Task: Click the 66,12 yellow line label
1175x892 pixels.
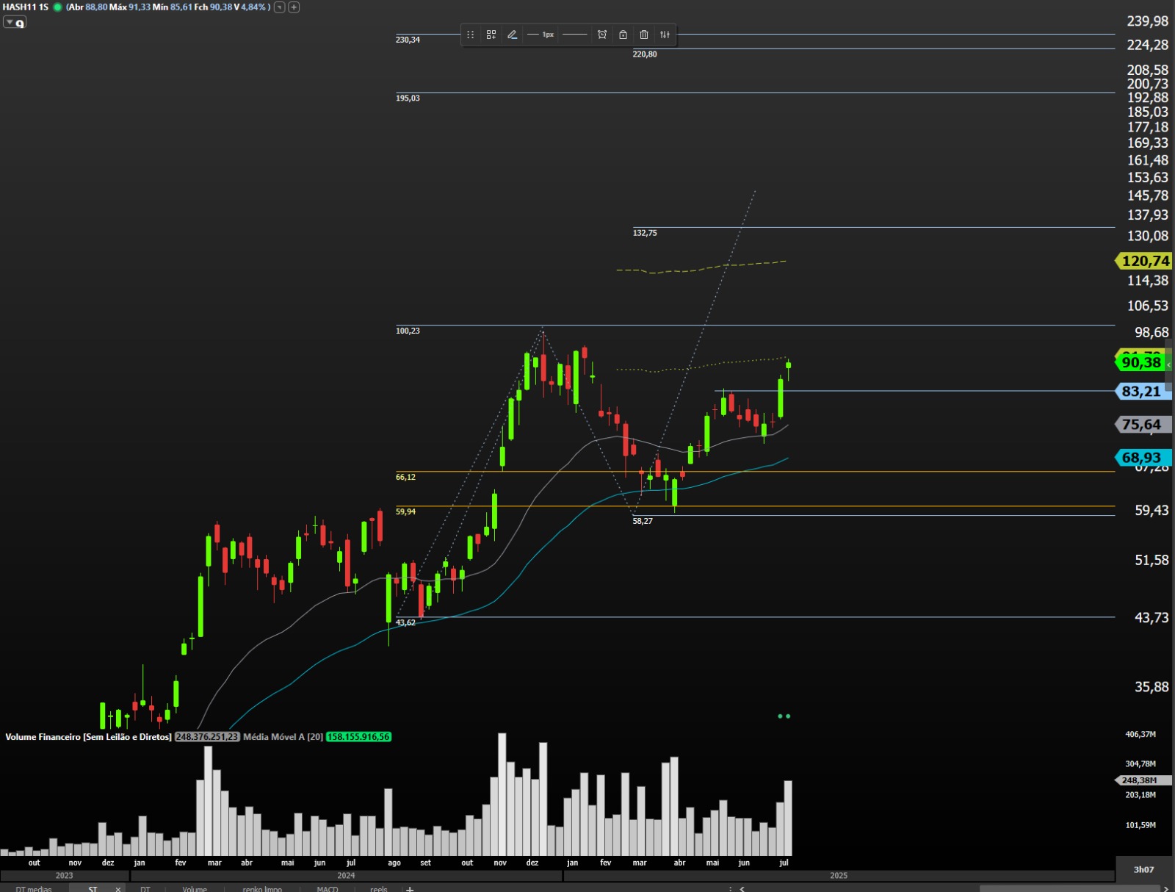Action: 405,478
